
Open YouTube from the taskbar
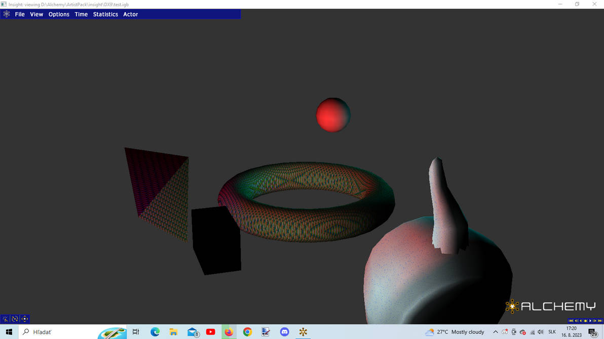tap(210, 332)
